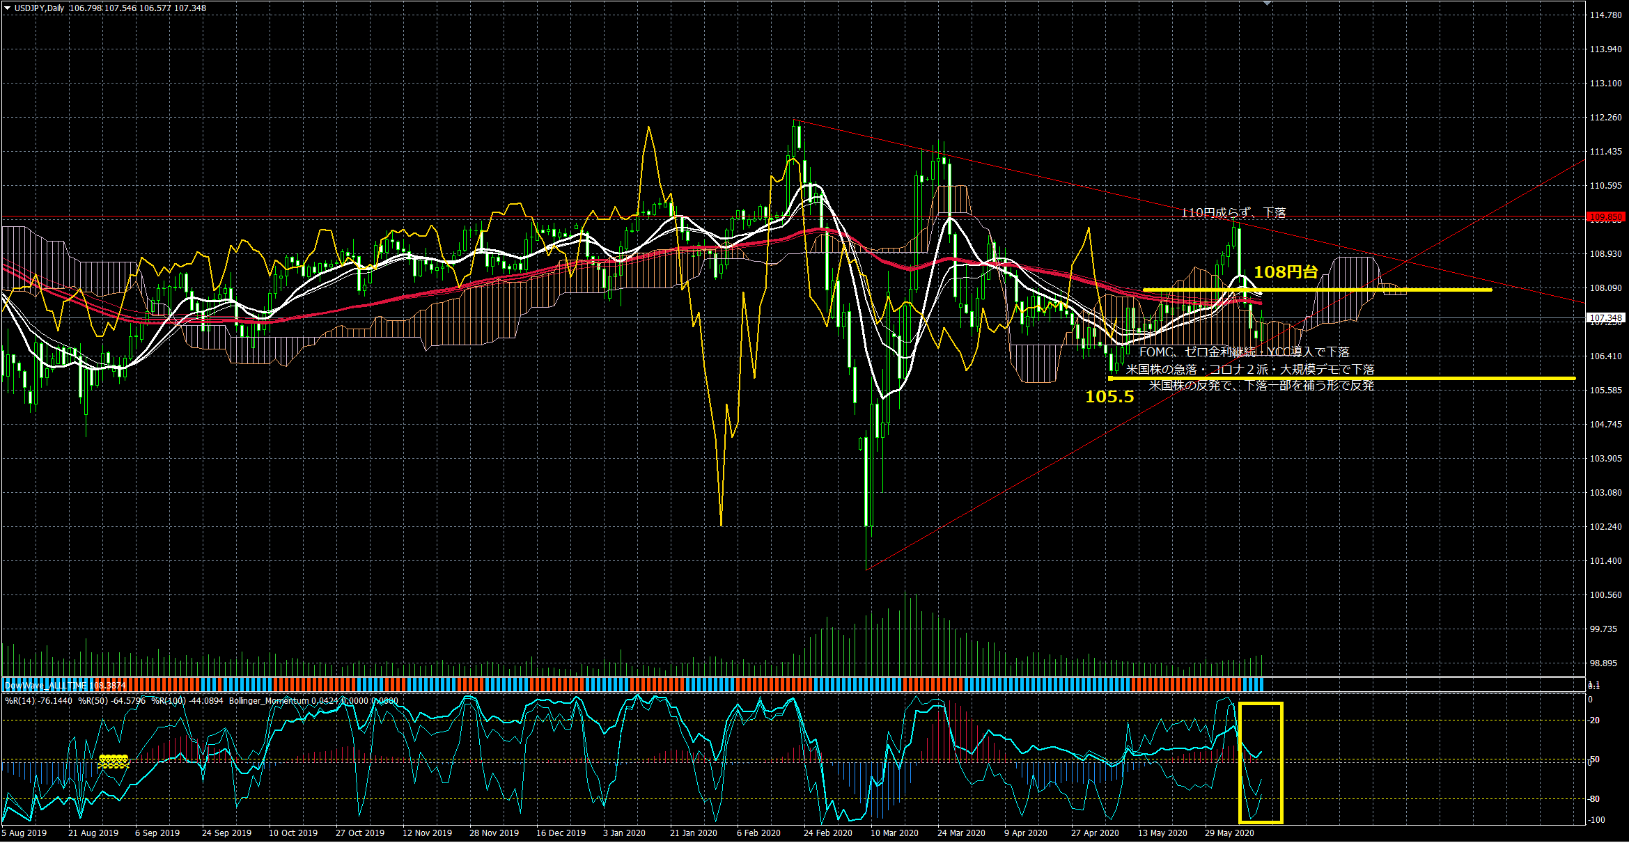Open the USDJPY chart dropdown triangle
This screenshot has height=843, width=1629.
pyautogui.click(x=7, y=8)
